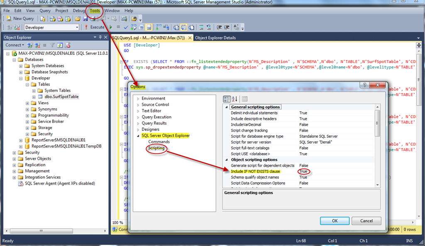Viewport: 425px width, 246px height.
Task: Click the New Query toolbar button
Action: [20, 18]
